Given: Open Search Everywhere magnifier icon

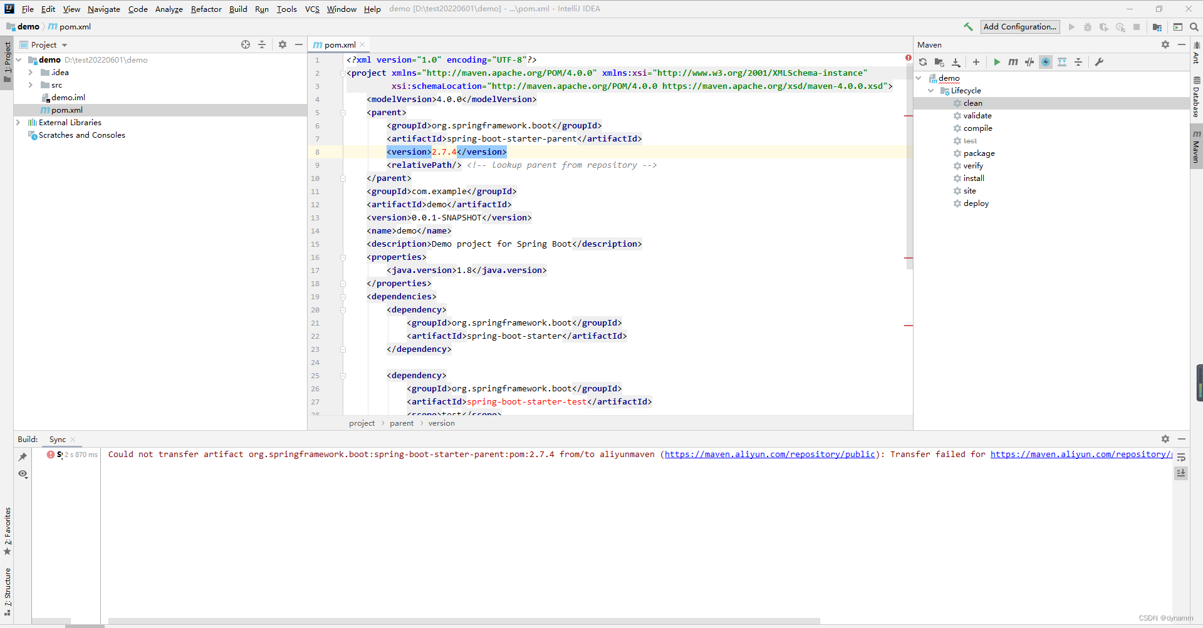Looking at the screenshot, I should click(x=1194, y=27).
